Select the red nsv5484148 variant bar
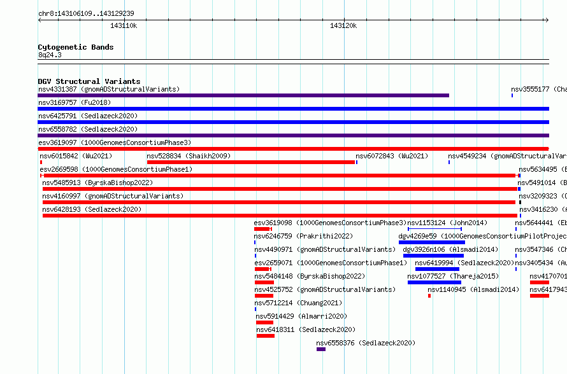The width and height of the screenshot is (567, 374). click(264, 282)
